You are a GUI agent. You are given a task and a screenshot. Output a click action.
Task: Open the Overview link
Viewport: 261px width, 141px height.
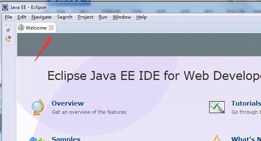68,103
